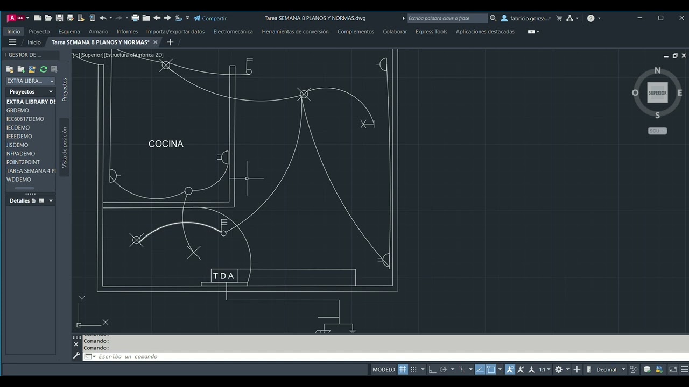This screenshot has height=387, width=689.
Task: Select the WDDEMO project
Action: [x=19, y=180]
